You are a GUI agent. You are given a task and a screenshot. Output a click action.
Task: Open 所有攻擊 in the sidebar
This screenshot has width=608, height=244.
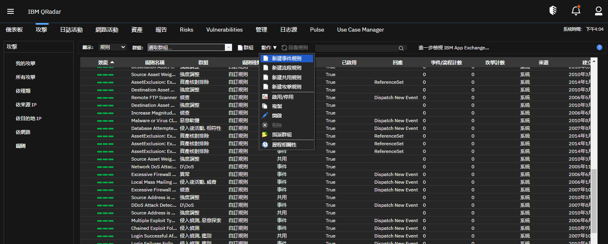26,77
